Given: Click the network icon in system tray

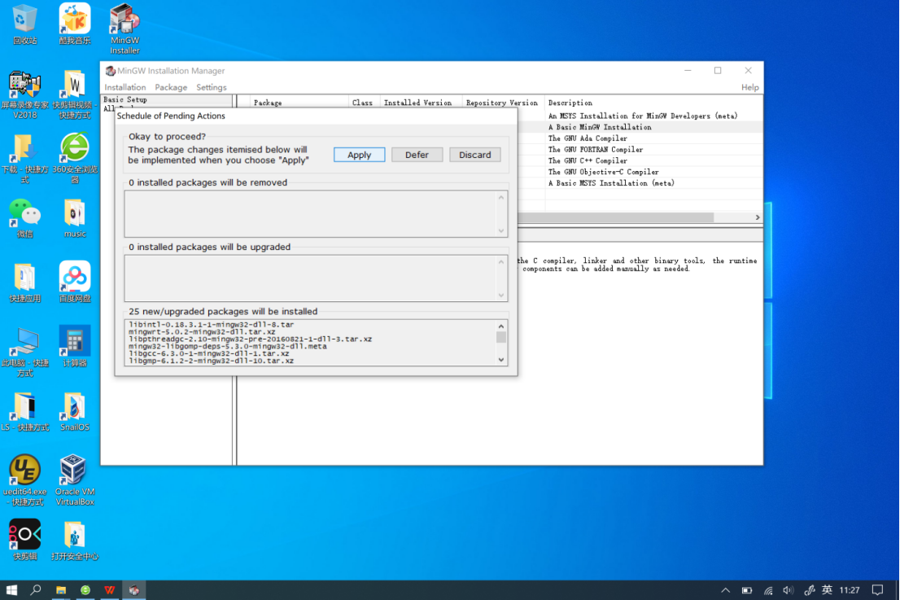Looking at the screenshot, I should coord(768,590).
